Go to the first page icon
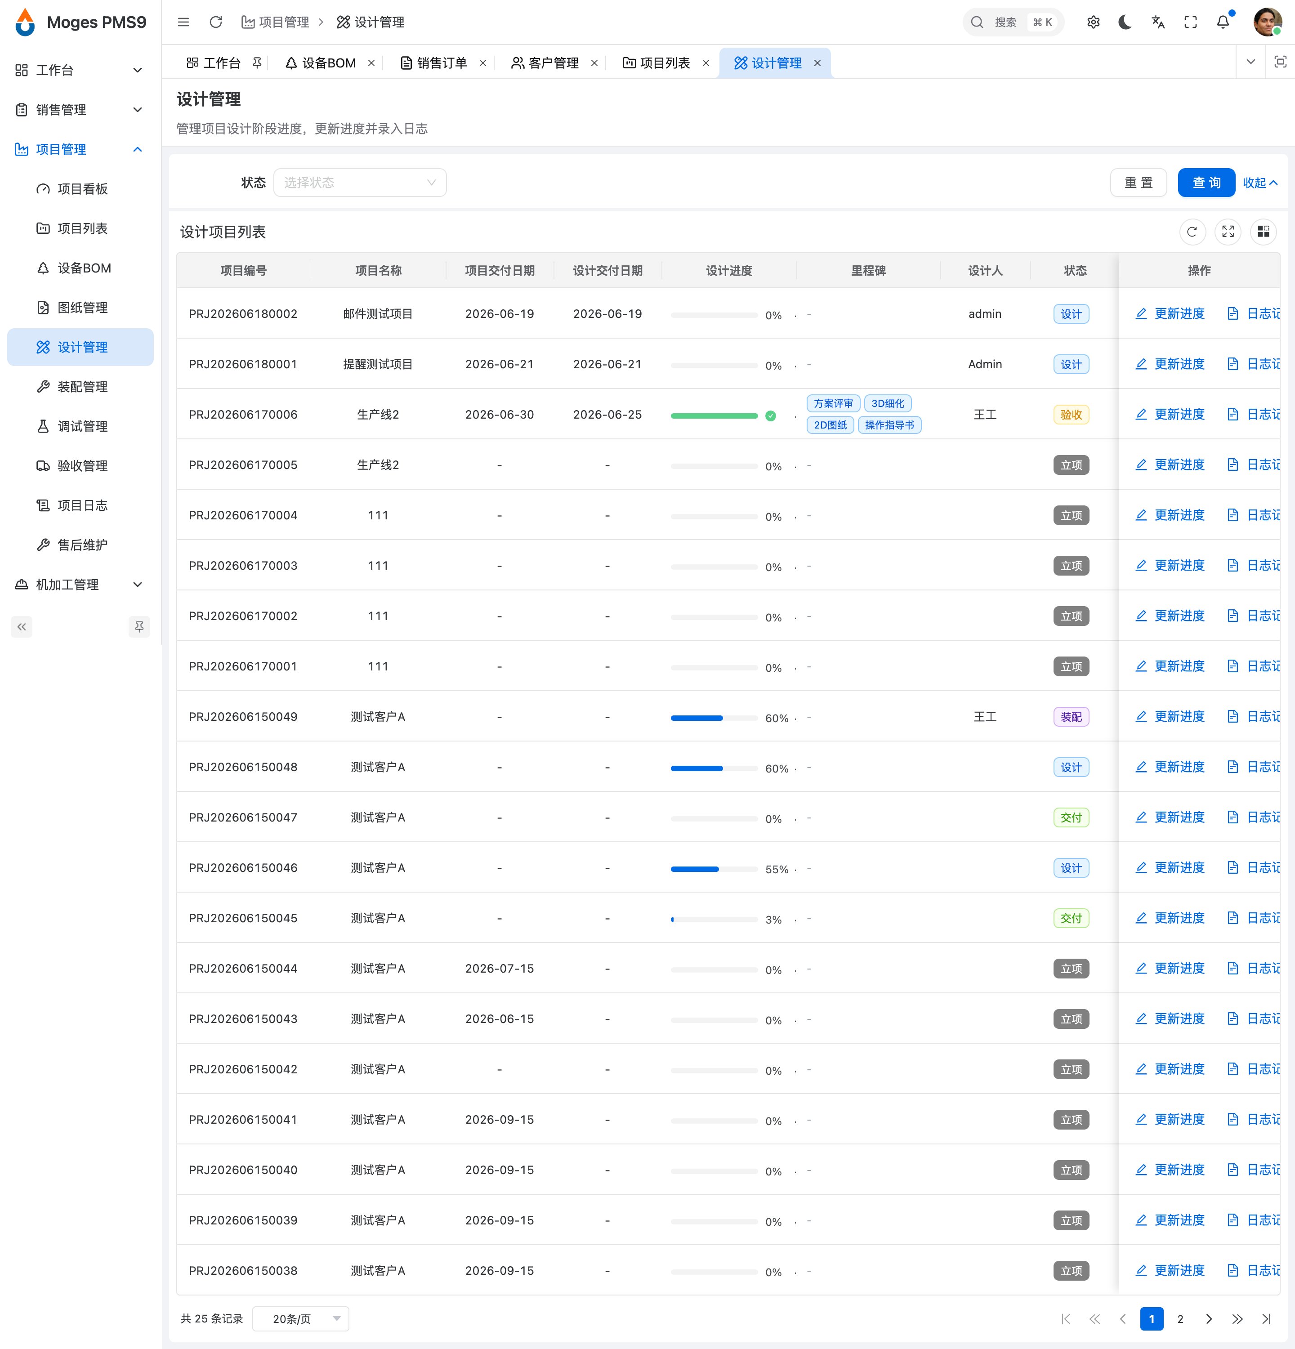This screenshot has height=1349, width=1295. click(1066, 1319)
